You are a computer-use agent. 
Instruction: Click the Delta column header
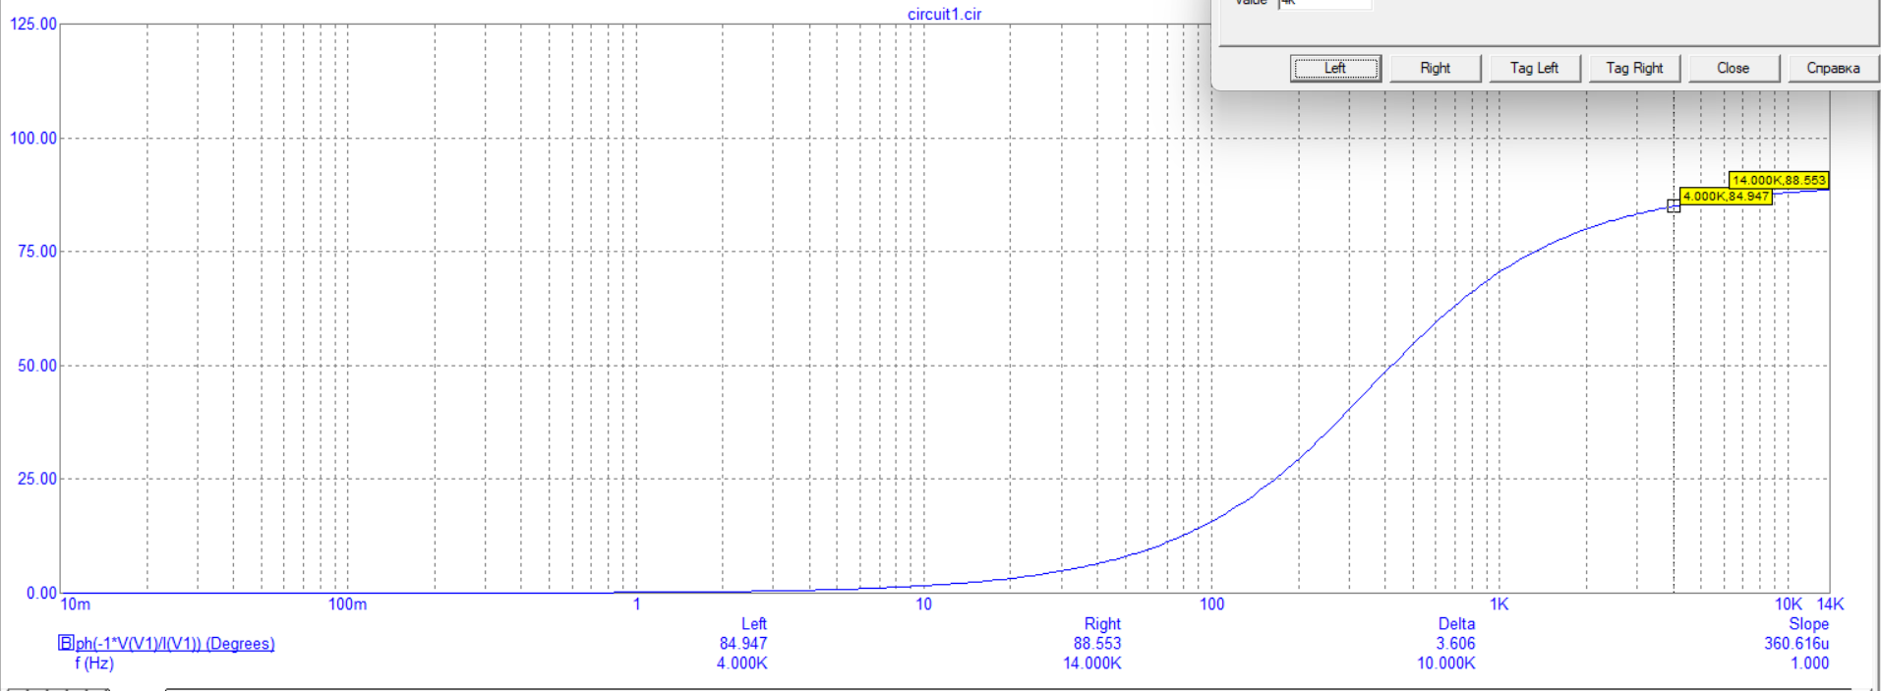click(x=1456, y=624)
